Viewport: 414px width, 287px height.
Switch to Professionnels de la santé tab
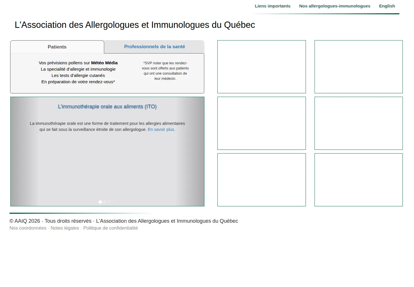[154, 47]
